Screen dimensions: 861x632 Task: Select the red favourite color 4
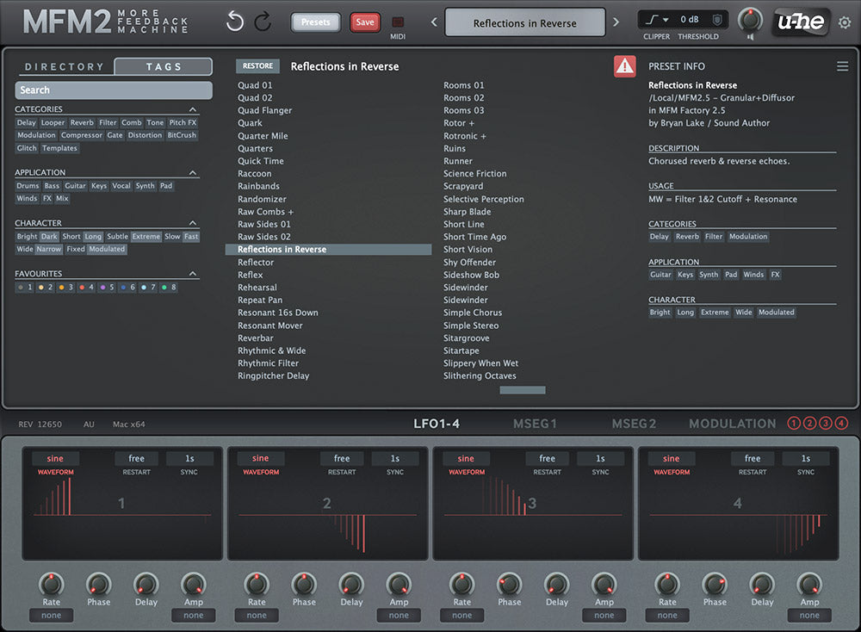click(87, 288)
